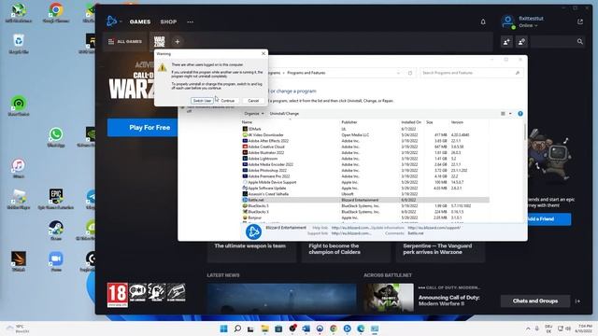Select Adobe After Effects 2022 row
Image resolution: width=598 pixels, height=336 pixels.
tap(365, 141)
